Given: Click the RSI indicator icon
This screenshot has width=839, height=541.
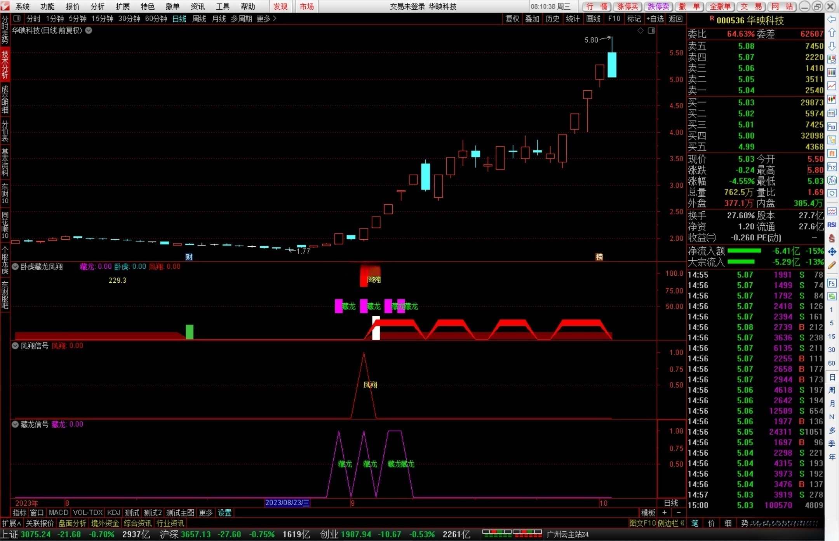Looking at the screenshot, I should pos(832,225).
